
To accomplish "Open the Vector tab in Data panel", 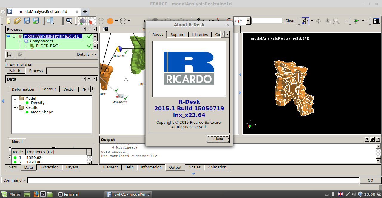I will pyautogui.click(x=69, y=89).
